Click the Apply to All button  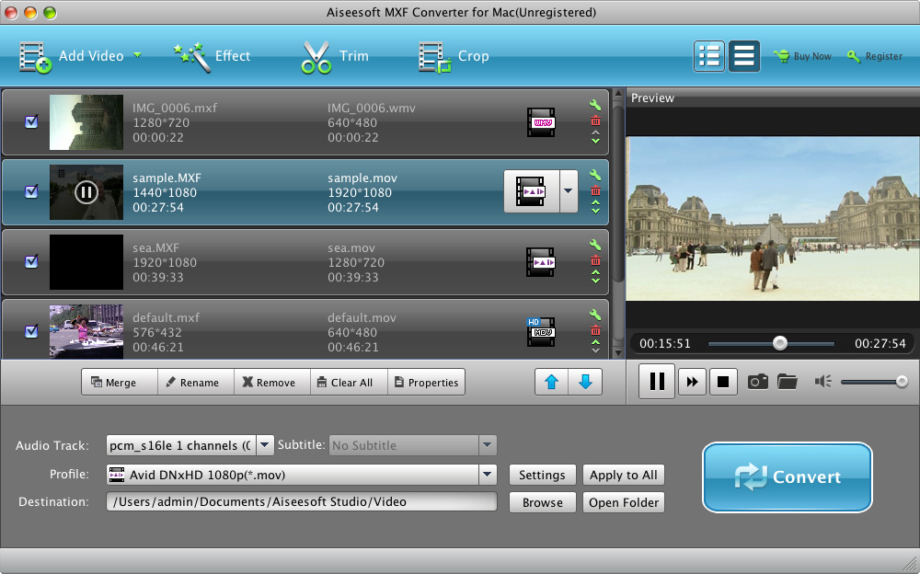point(623,475)
